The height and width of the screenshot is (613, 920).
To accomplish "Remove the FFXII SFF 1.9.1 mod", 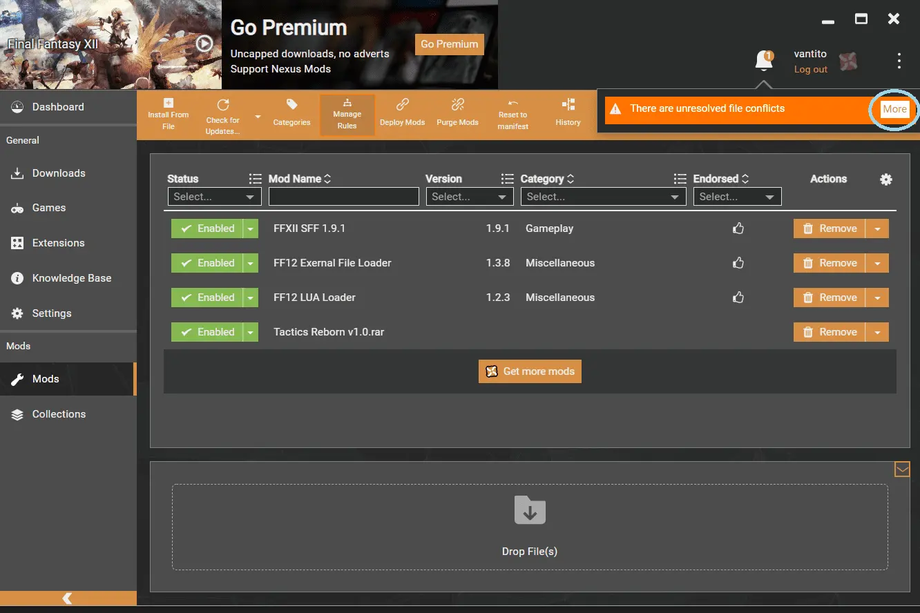I will click(830, 228).
